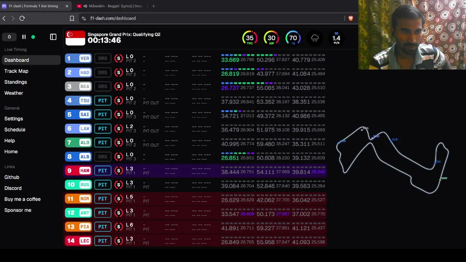Click PIT indicator in LEC row
This screenshot has height=262, width=466.
click(103, 241)
